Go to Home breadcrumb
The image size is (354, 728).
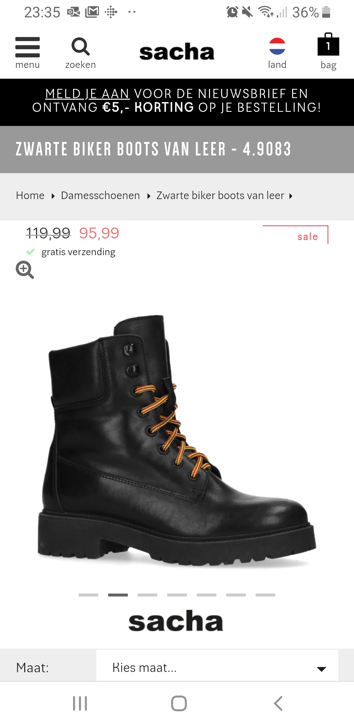coord(30,195)
